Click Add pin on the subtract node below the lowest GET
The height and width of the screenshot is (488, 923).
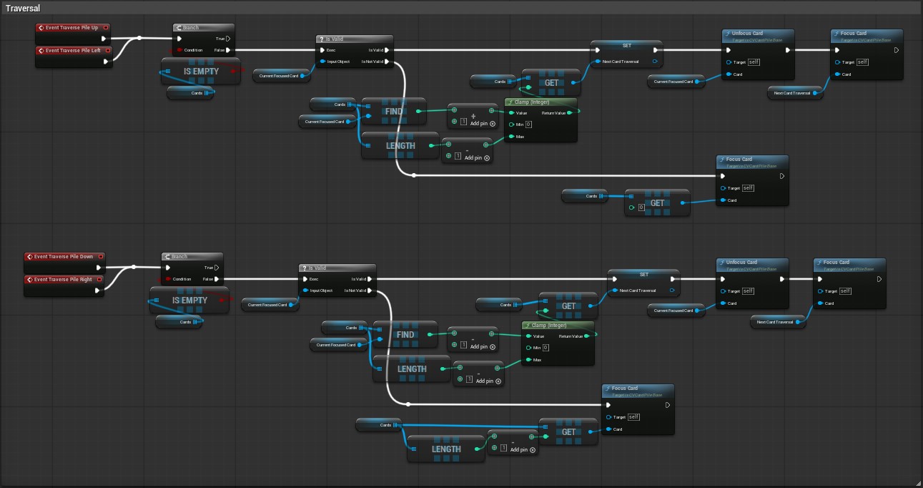523,449
